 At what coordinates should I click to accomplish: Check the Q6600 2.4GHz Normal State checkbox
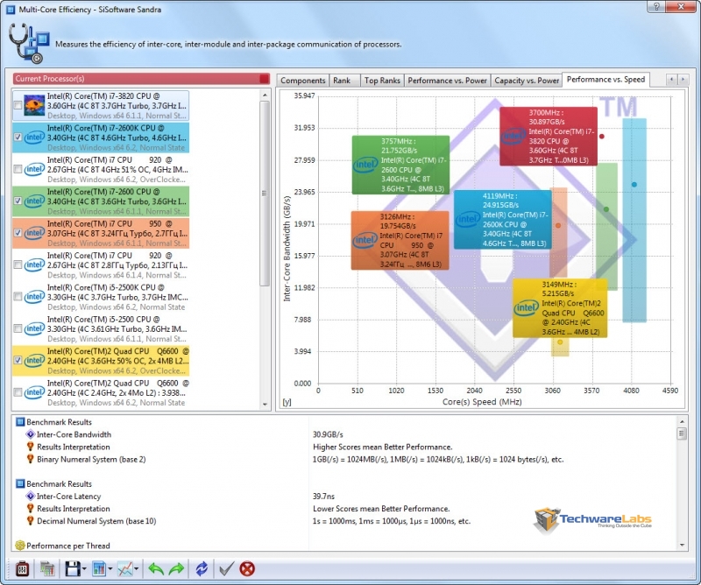click(x=18, y=392)
